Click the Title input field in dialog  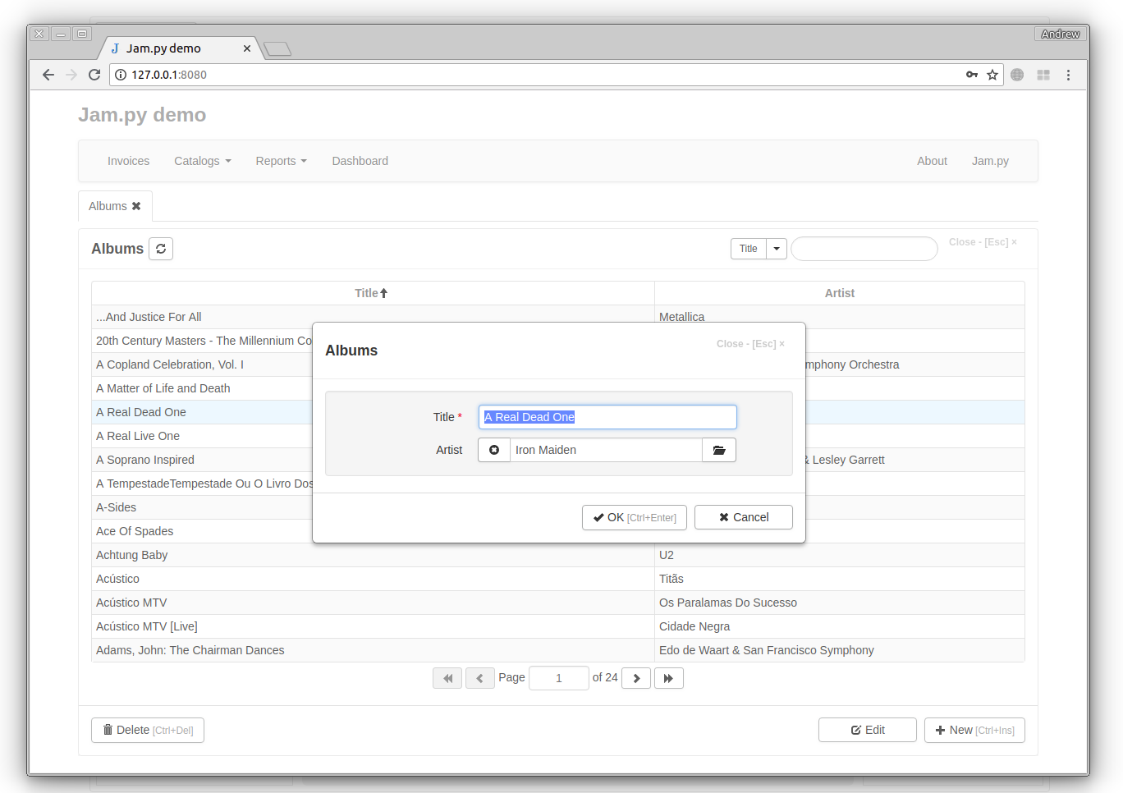coord(607,417)
